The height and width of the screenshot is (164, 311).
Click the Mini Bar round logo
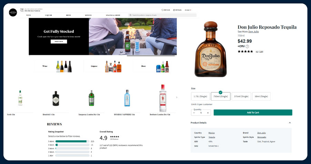tap(13, 12)
